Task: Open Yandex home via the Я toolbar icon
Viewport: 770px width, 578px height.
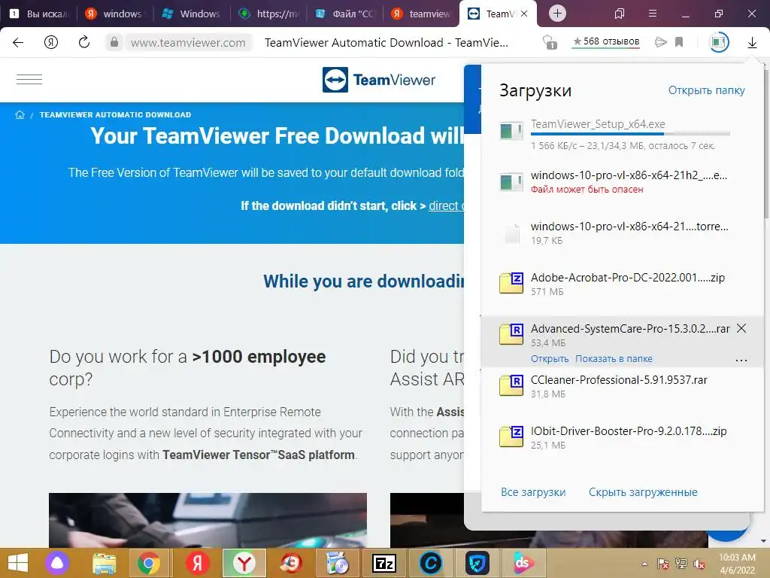Action: (x=51, y=42)
